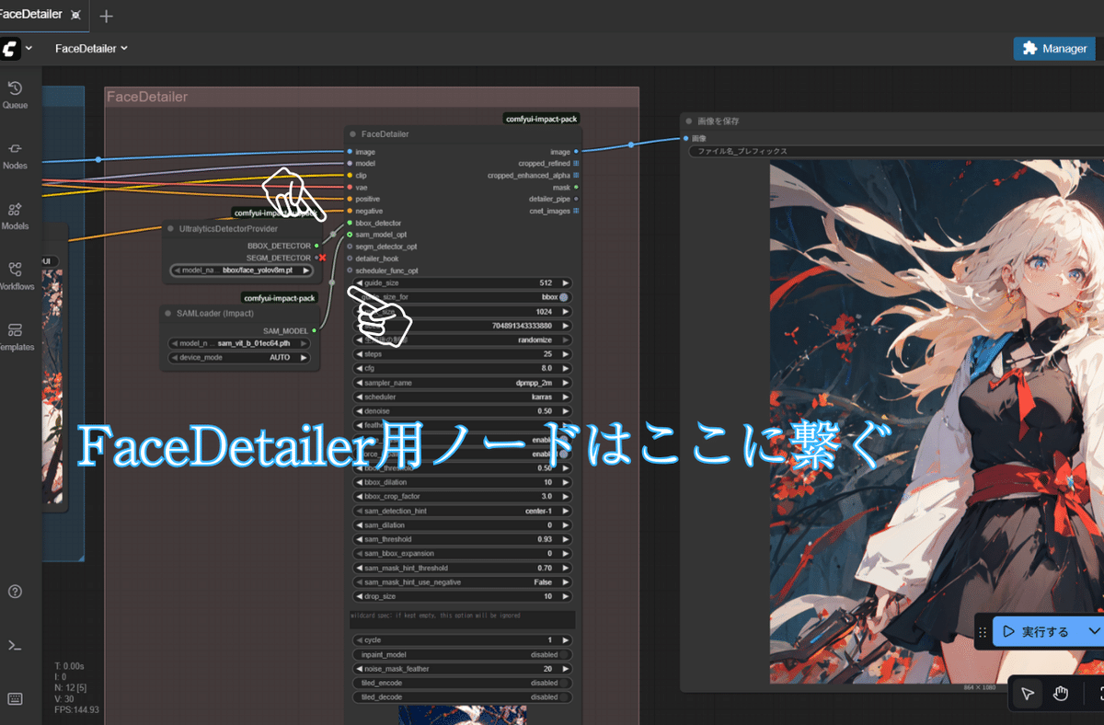This screenshot has width=1104, height=725.
Task: Open the Manager
Action: click(1053, 48)
